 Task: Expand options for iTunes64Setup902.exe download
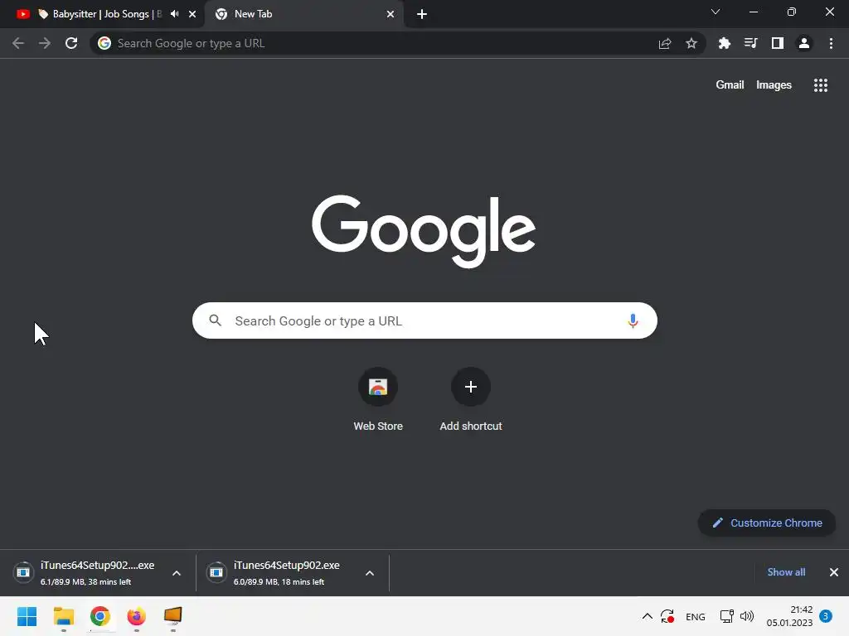click(x=370, y=573)
